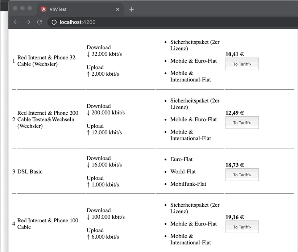
Task: Click the '19,16 €' price
Action: [235, 217]
